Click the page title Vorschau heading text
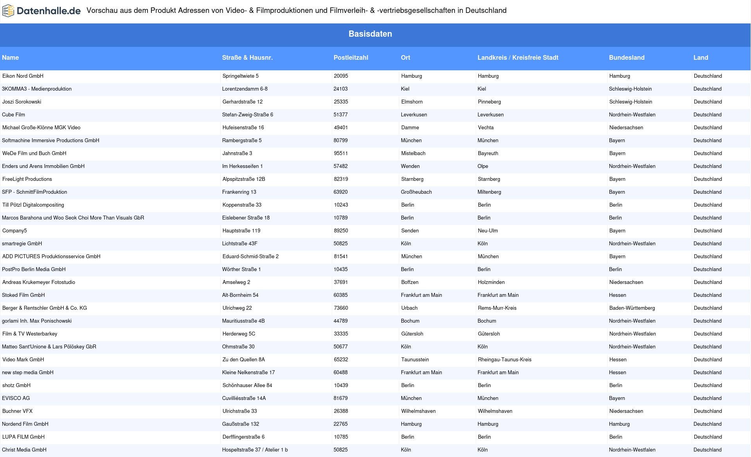The width and height of the screenshot is (751, 457). tap(296, 11)
